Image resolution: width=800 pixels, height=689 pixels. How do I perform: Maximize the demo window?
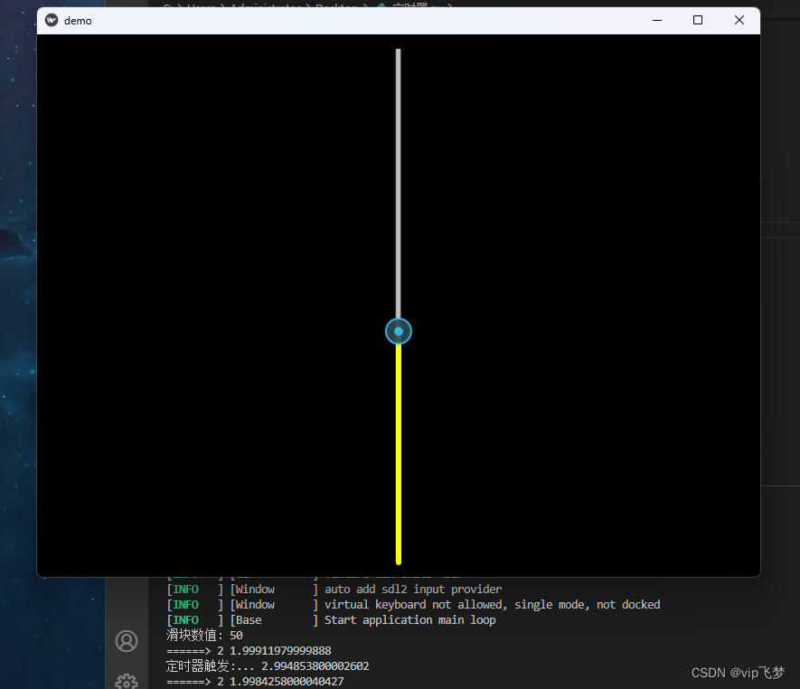pos(698,21)
